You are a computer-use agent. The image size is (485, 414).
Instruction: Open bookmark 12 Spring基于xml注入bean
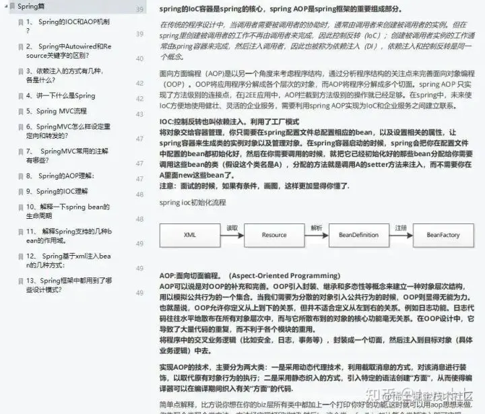pos(68,261)
